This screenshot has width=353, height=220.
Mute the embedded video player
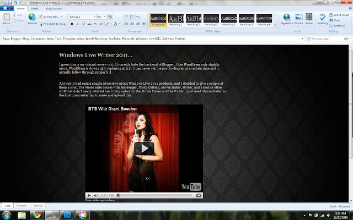coord(95,195)
